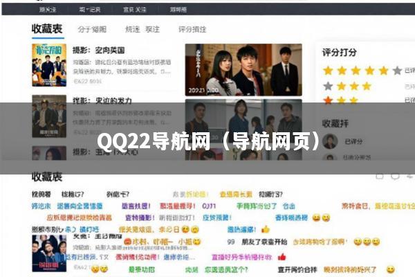Click the red thumbs-up icon after magenta comment
This screenshot has height=277, width=415.
[282, 257]
